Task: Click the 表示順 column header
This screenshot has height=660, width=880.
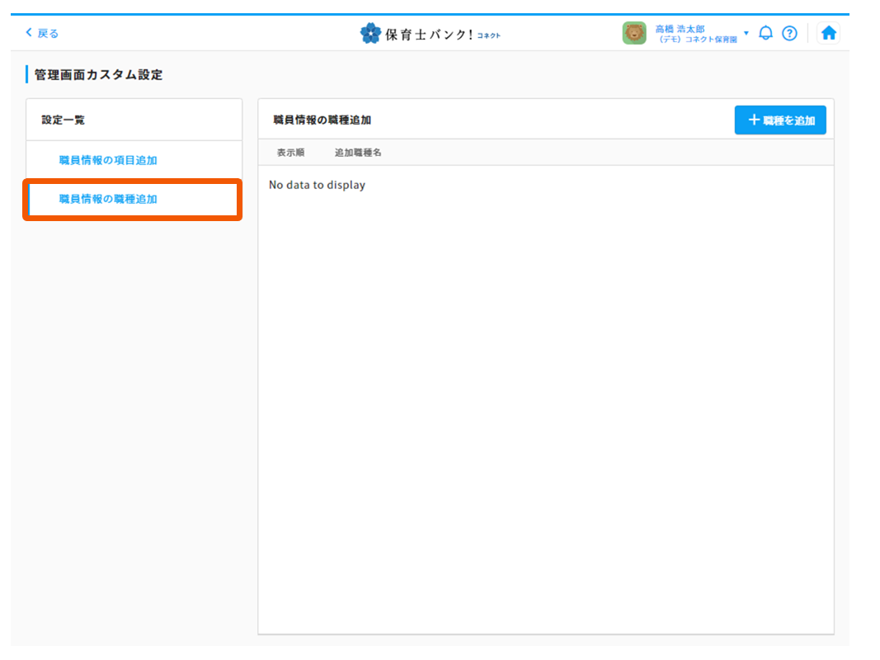Action: tap(290, 153)
